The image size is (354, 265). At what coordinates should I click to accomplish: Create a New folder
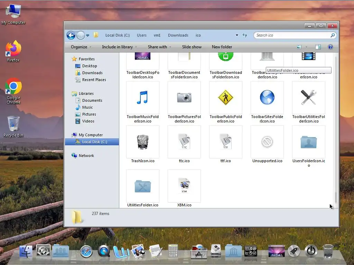[222, 47]
